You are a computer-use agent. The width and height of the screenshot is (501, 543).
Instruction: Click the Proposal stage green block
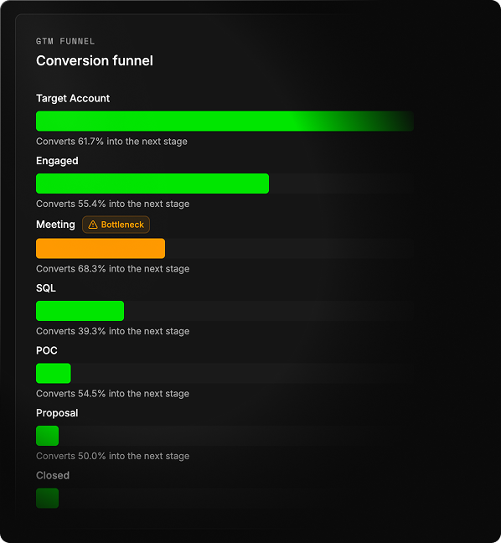click(x=48, y=436)
